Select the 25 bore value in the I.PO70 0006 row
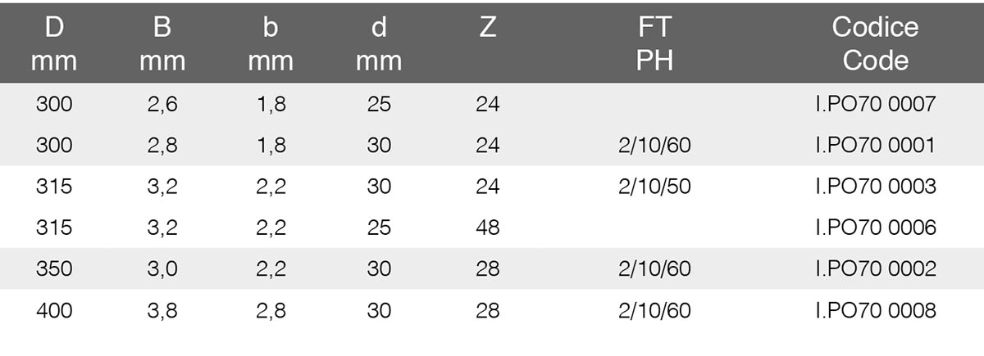The image size is (984, 356). coord(379,228)
